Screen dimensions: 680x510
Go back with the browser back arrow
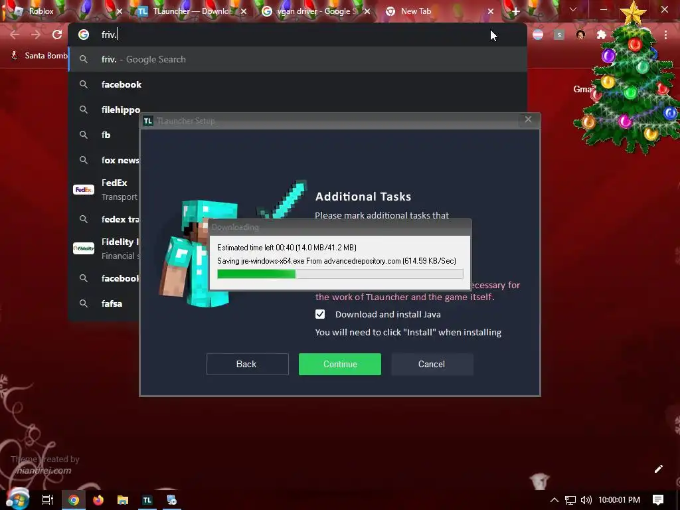(15, 35)
